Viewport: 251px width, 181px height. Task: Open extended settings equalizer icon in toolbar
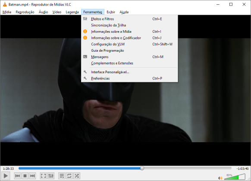[51, 176]
